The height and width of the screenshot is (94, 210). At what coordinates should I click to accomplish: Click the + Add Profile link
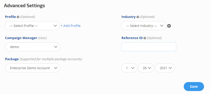(70, 26)
